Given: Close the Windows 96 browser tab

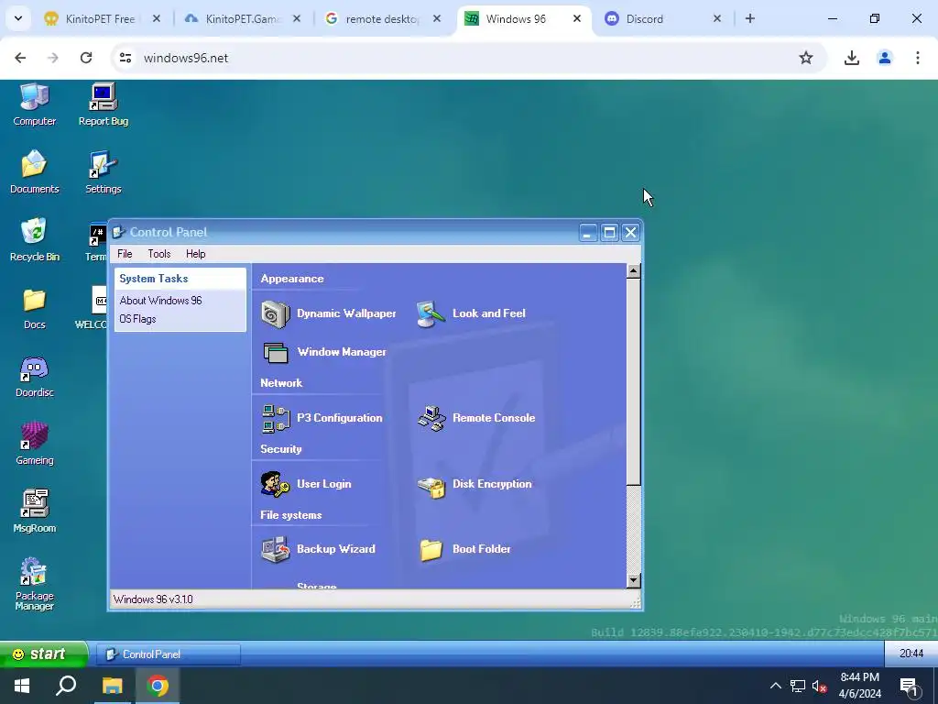Looking at the screenshot, I should coord(577,18).
